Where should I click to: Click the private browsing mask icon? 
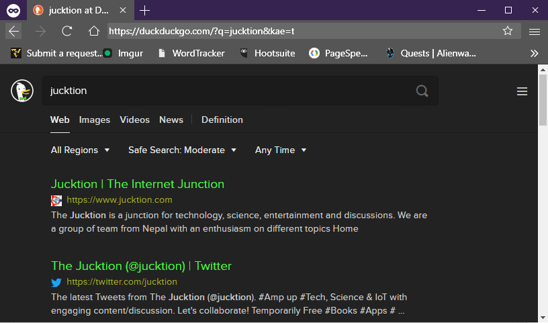[x=13, y=11]
